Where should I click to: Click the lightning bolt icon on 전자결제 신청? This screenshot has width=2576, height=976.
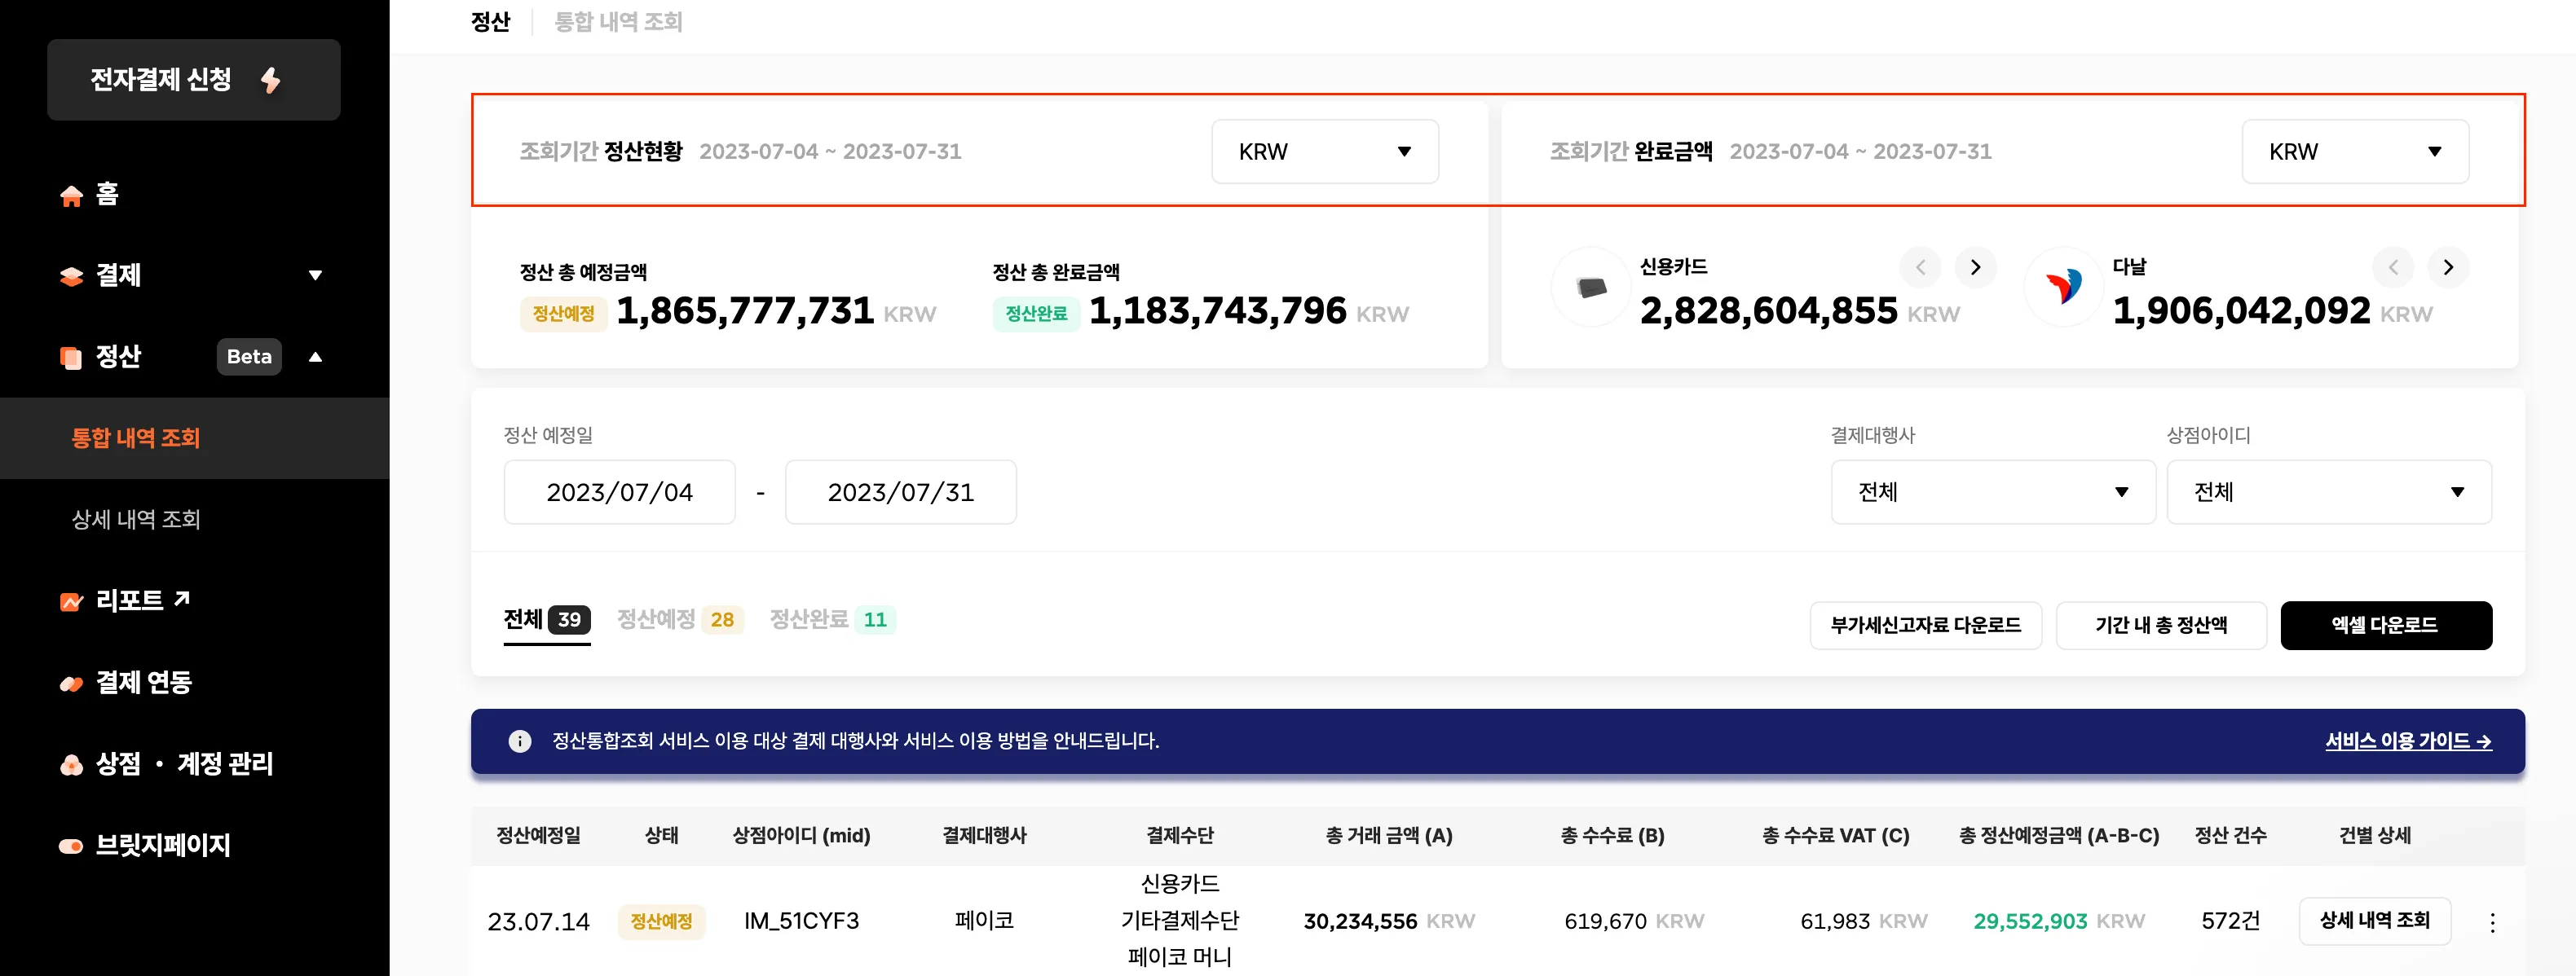coord(271,80)
